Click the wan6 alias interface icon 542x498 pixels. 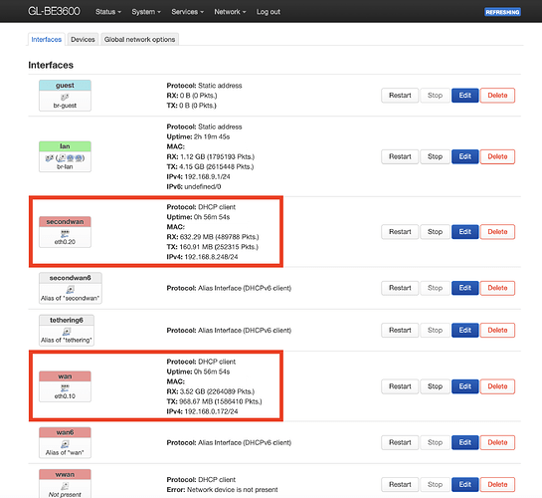(65, 444)
